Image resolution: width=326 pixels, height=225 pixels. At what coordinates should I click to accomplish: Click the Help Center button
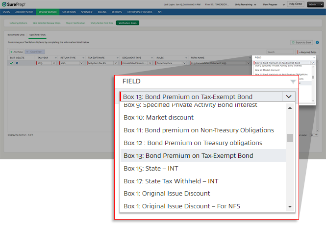click(x=296, y=4)
